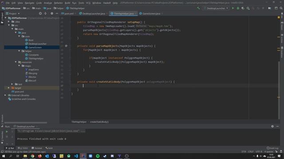Open Windows Start menu

tap(4, 156)
